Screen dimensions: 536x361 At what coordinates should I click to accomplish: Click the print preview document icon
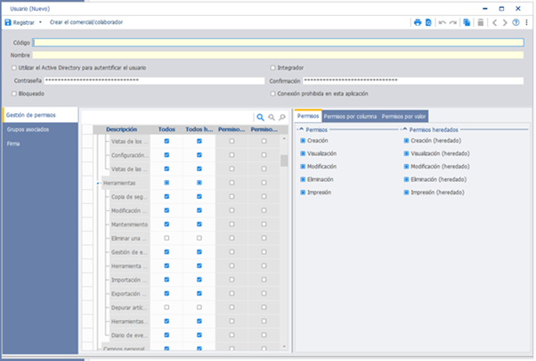click(x=428, y=22)
